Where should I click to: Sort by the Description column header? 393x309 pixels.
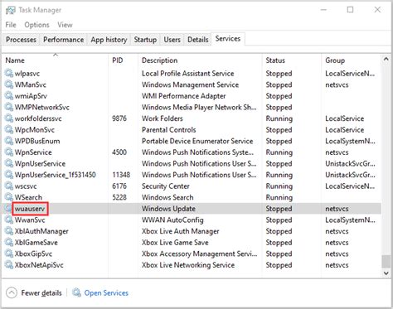[x=200, y=60]
